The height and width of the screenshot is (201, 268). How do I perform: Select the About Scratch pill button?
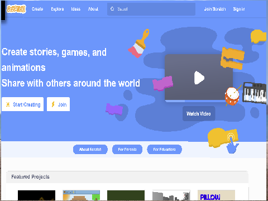click(x=90, y=149)
